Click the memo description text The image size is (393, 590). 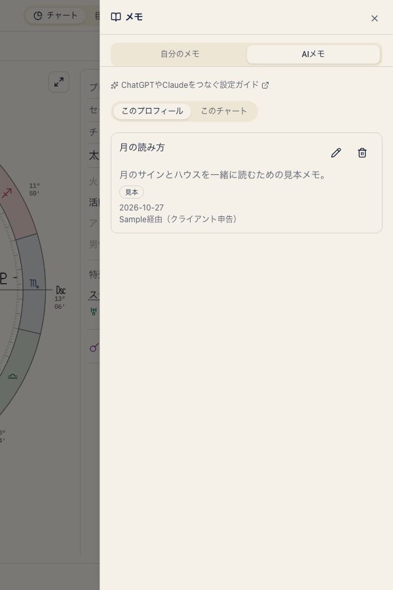[x=222, y=174]
